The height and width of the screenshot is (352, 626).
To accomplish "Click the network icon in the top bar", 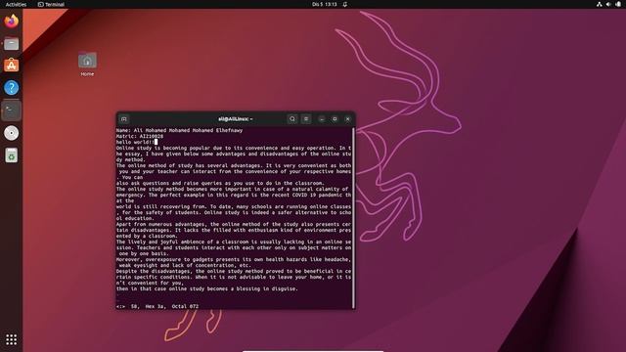I will point(600,4).
